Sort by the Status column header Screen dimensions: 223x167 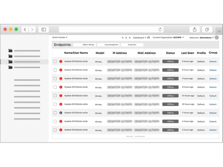pyautogui.click(x=170, y=53)
